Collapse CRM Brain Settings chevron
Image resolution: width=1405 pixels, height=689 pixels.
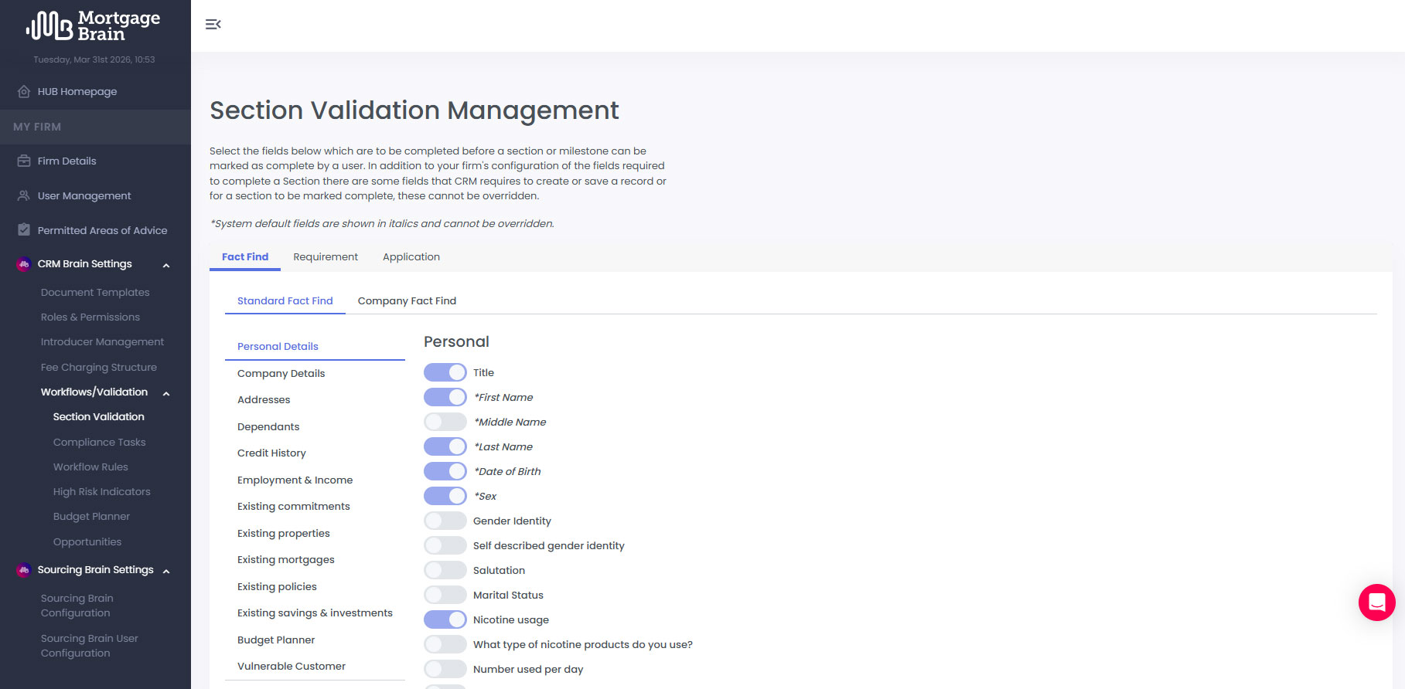click(x=166, y=265)
